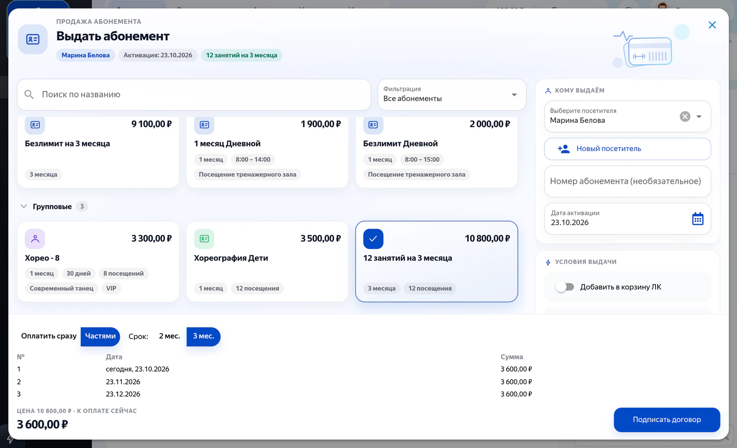Clear selected visitor Марина Белова
Image resolution: width=737 pixels, height=448 pixels.
685,117
